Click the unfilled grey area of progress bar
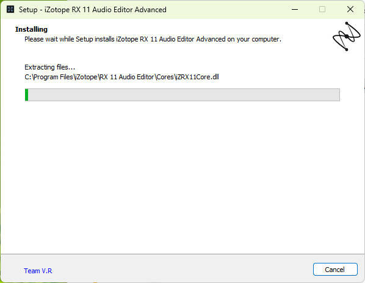This screenshot has height=283, width=365. coord(184,95)
